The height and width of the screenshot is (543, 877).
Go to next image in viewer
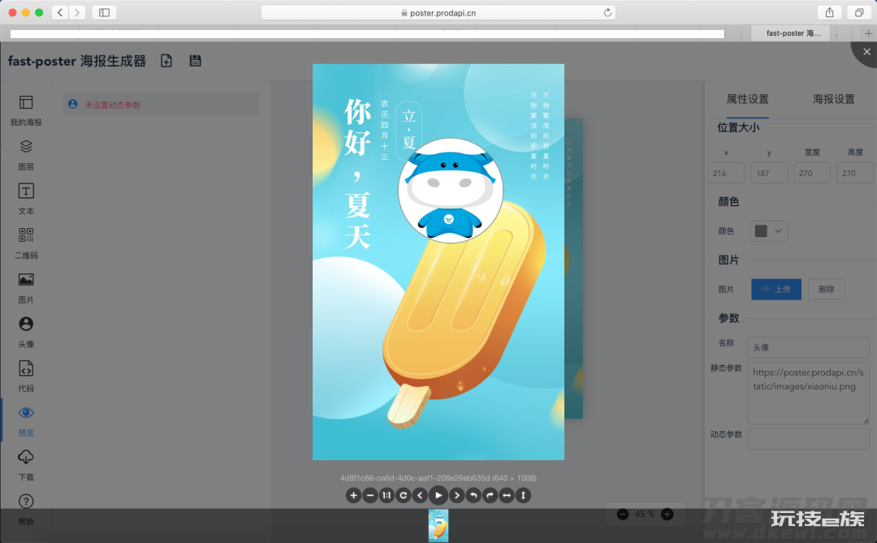point(457,495)
